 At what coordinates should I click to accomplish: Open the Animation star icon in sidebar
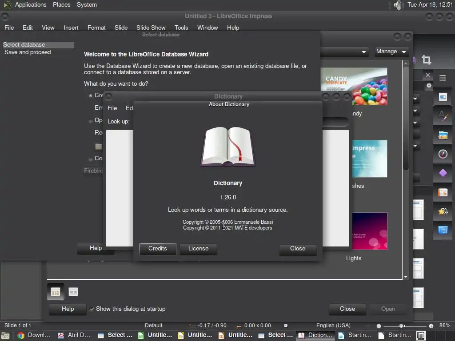tap(443, 211)
